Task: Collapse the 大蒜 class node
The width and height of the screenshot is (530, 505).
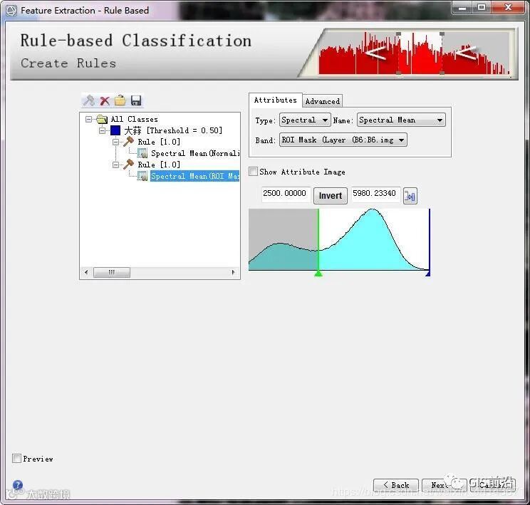Action: (102, 130)
